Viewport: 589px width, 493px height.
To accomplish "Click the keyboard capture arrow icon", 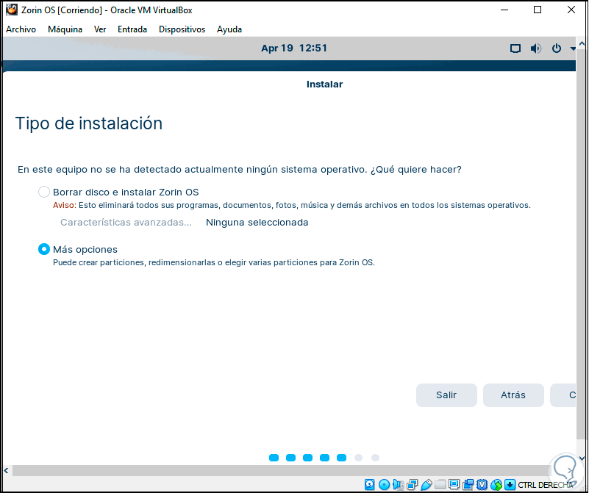I will coord(510,485).
